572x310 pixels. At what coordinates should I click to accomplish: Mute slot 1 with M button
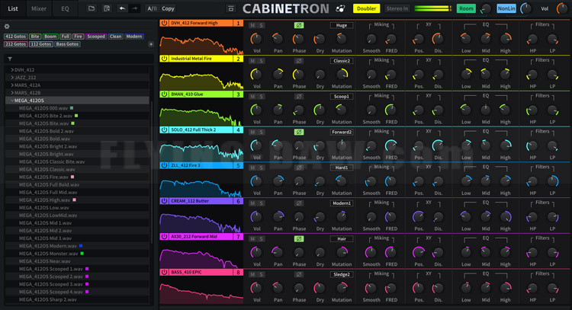click(x=252, y=25)
